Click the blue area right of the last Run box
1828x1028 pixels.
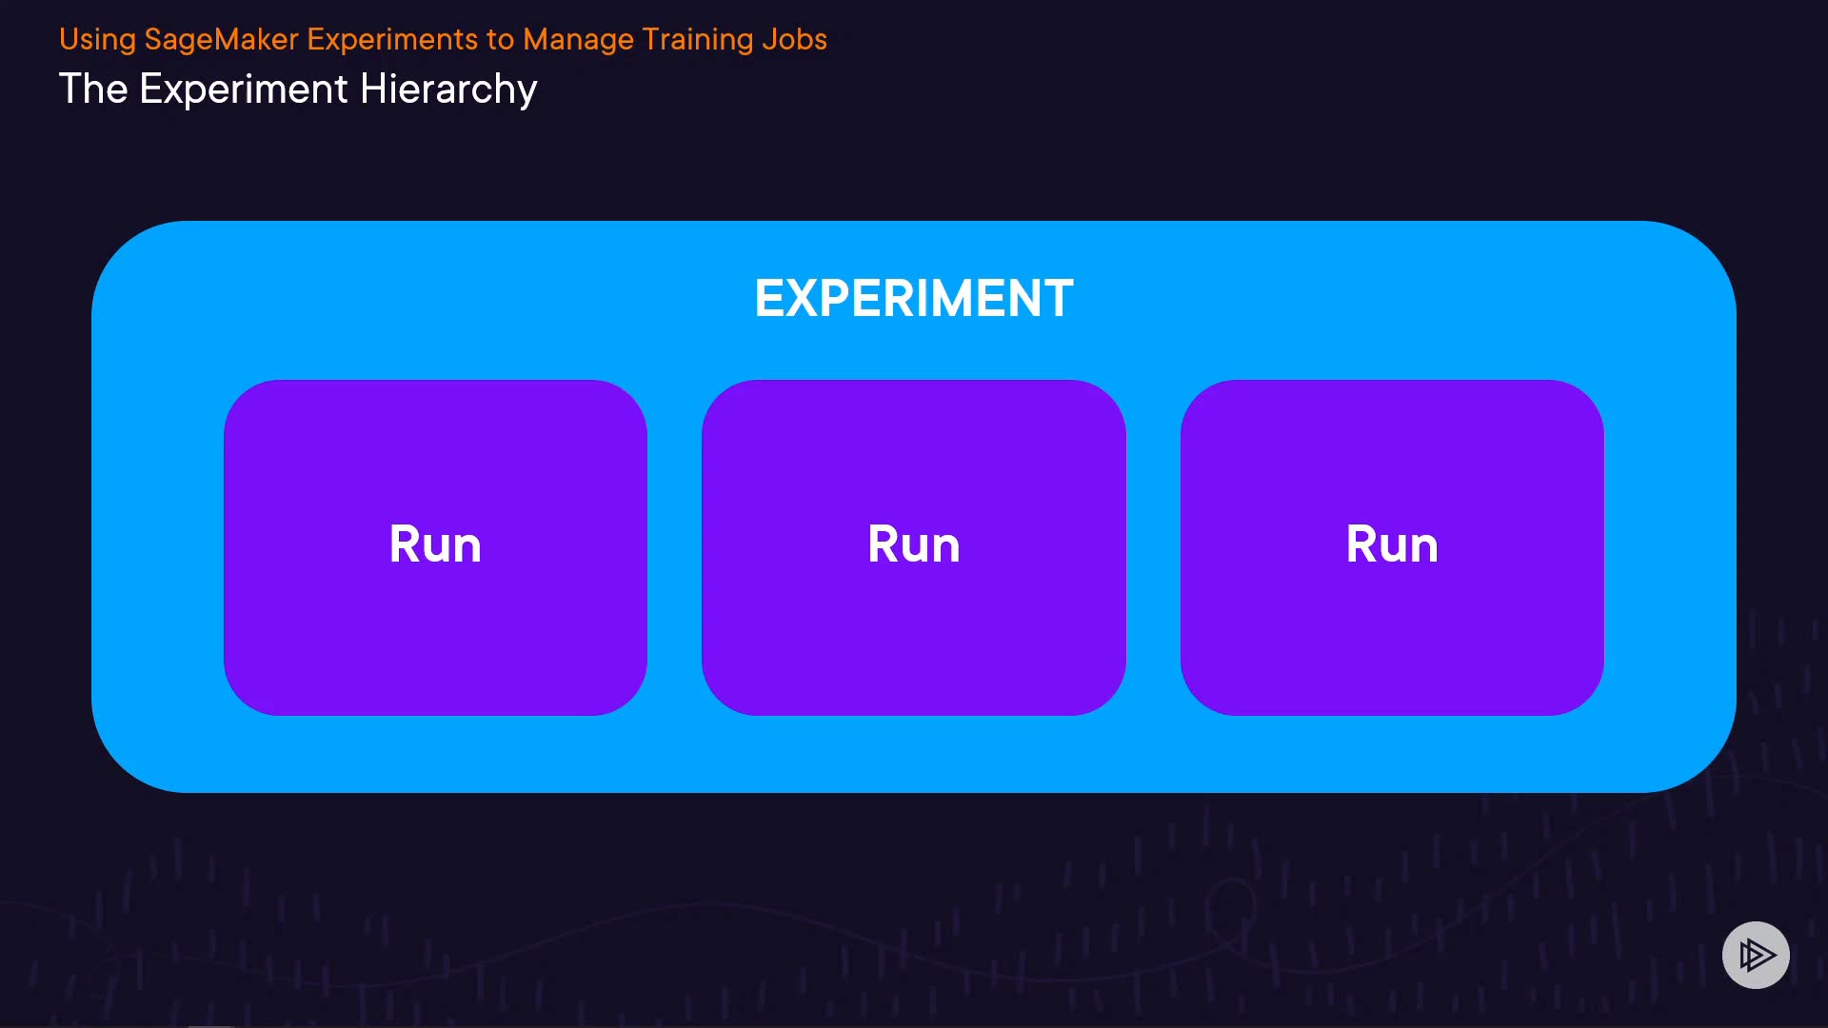coord(1669,547)
